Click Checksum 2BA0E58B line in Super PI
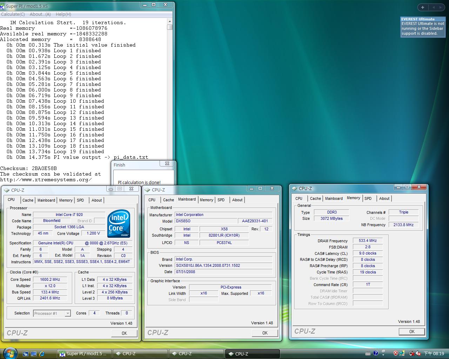The height and width of the screenshot is (359, 449). pyautogui.click(x=28, y=168)
